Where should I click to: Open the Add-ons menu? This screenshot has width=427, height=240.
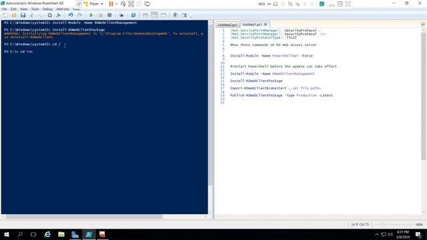coord(63,9)
